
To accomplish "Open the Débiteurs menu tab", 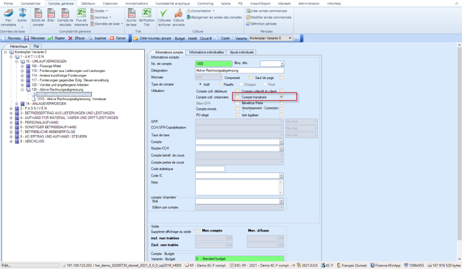I will pos(88,4).
